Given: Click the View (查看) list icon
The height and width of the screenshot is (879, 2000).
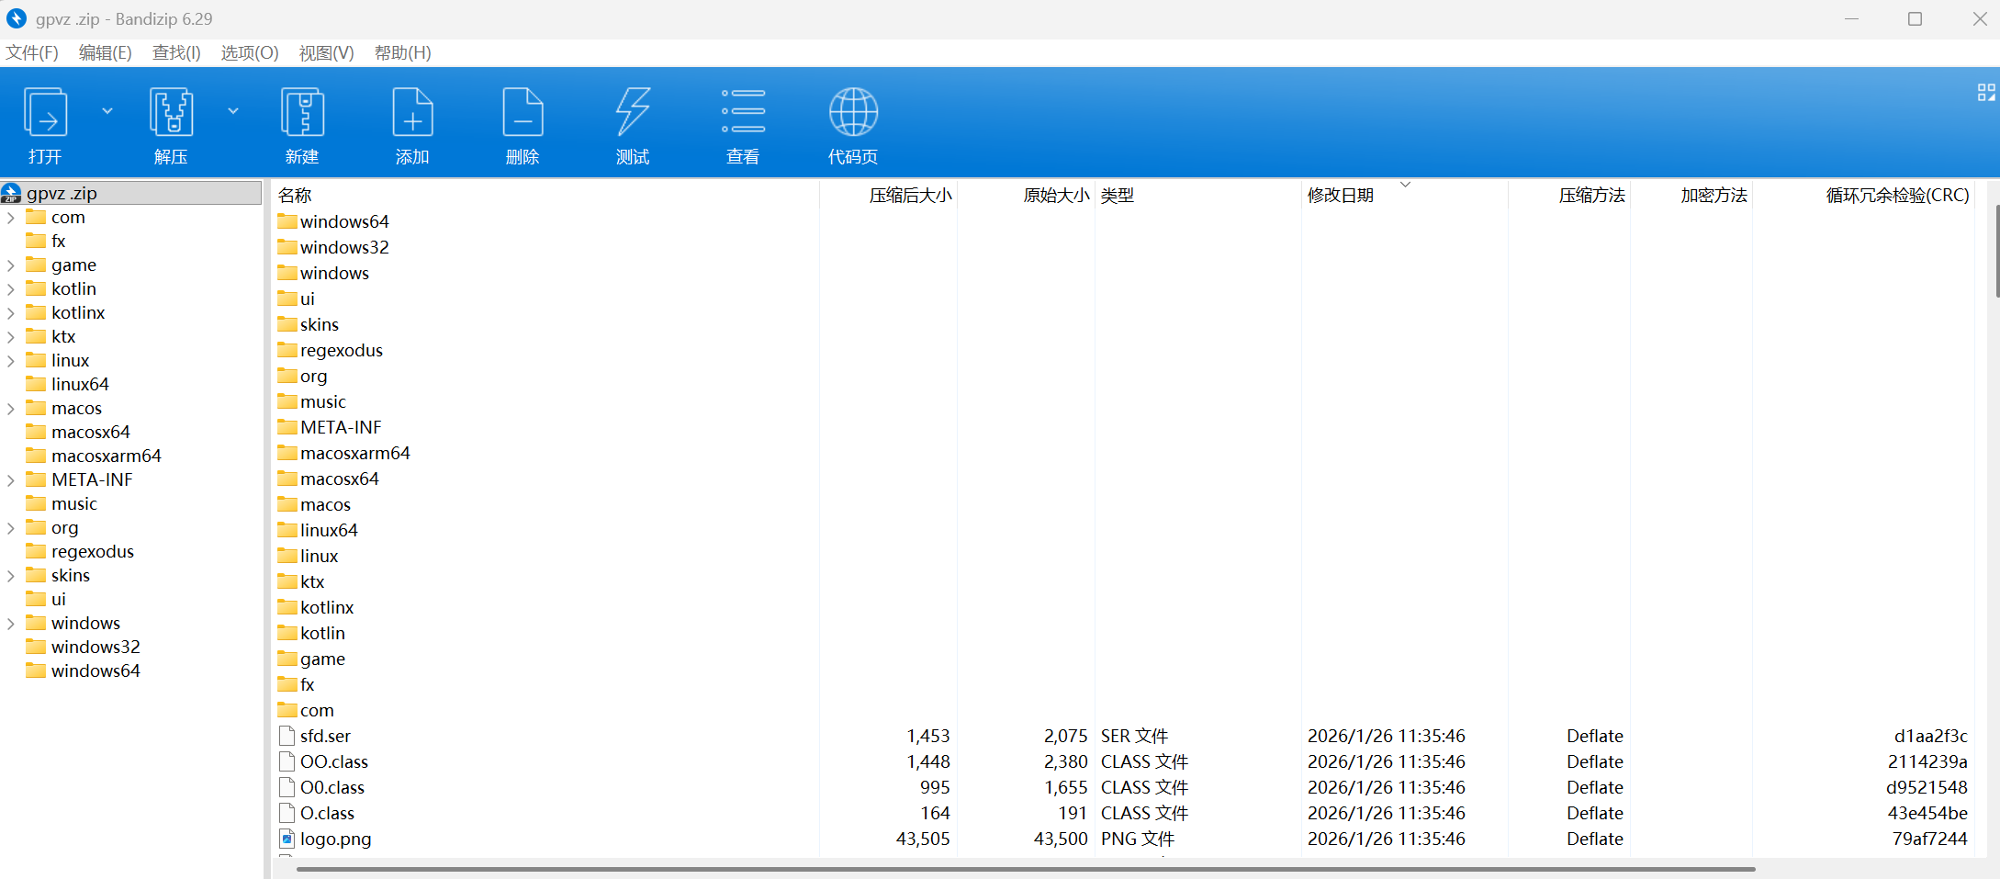Looking at the screenshot, I should click(743, 113).
